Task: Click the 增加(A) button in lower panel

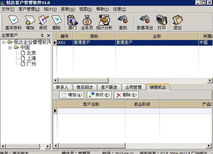Action: 71,95
